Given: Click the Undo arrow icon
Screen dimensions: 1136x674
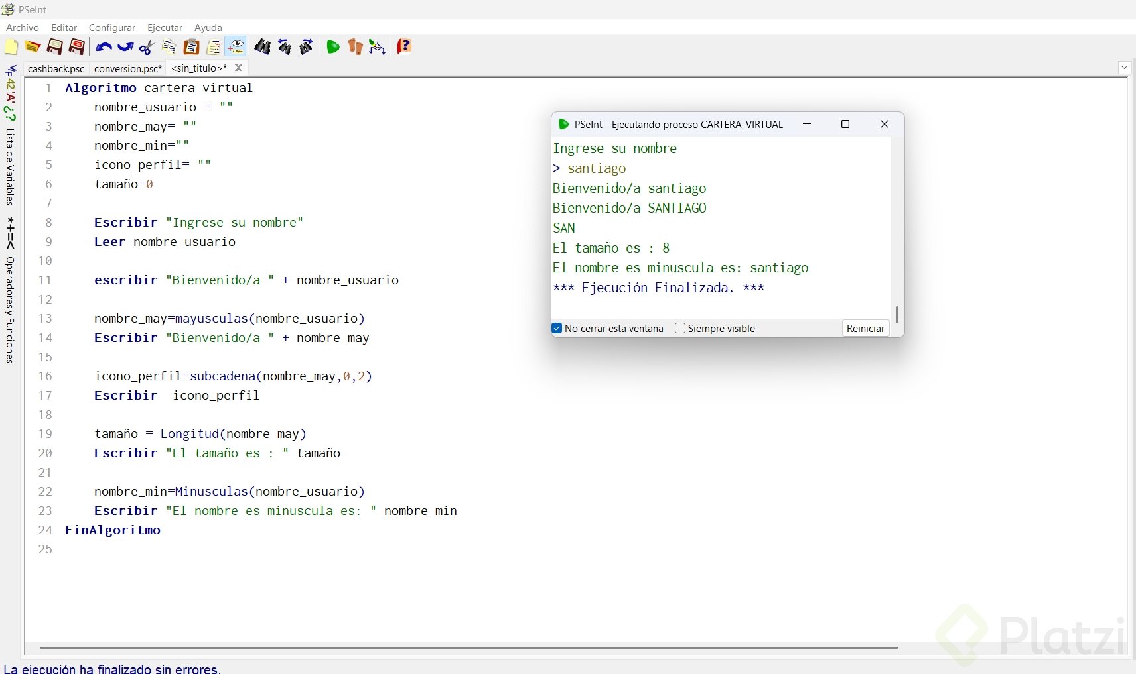Looking at the screenshot, I should pos(104,47).
